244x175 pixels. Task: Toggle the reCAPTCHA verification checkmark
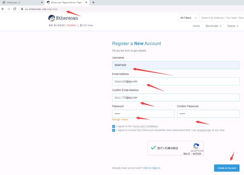pos(153,148)
